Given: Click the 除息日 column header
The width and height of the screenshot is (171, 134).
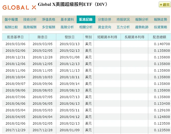Looking at the screenshot, I should pos(42,37).
